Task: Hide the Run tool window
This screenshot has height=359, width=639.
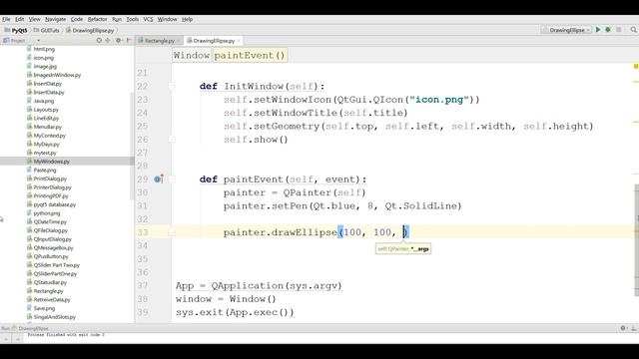Action: pos(634,328)
